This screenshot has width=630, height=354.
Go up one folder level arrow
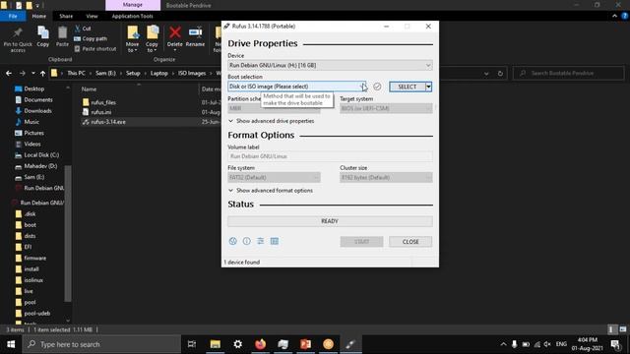coord(42,74)
